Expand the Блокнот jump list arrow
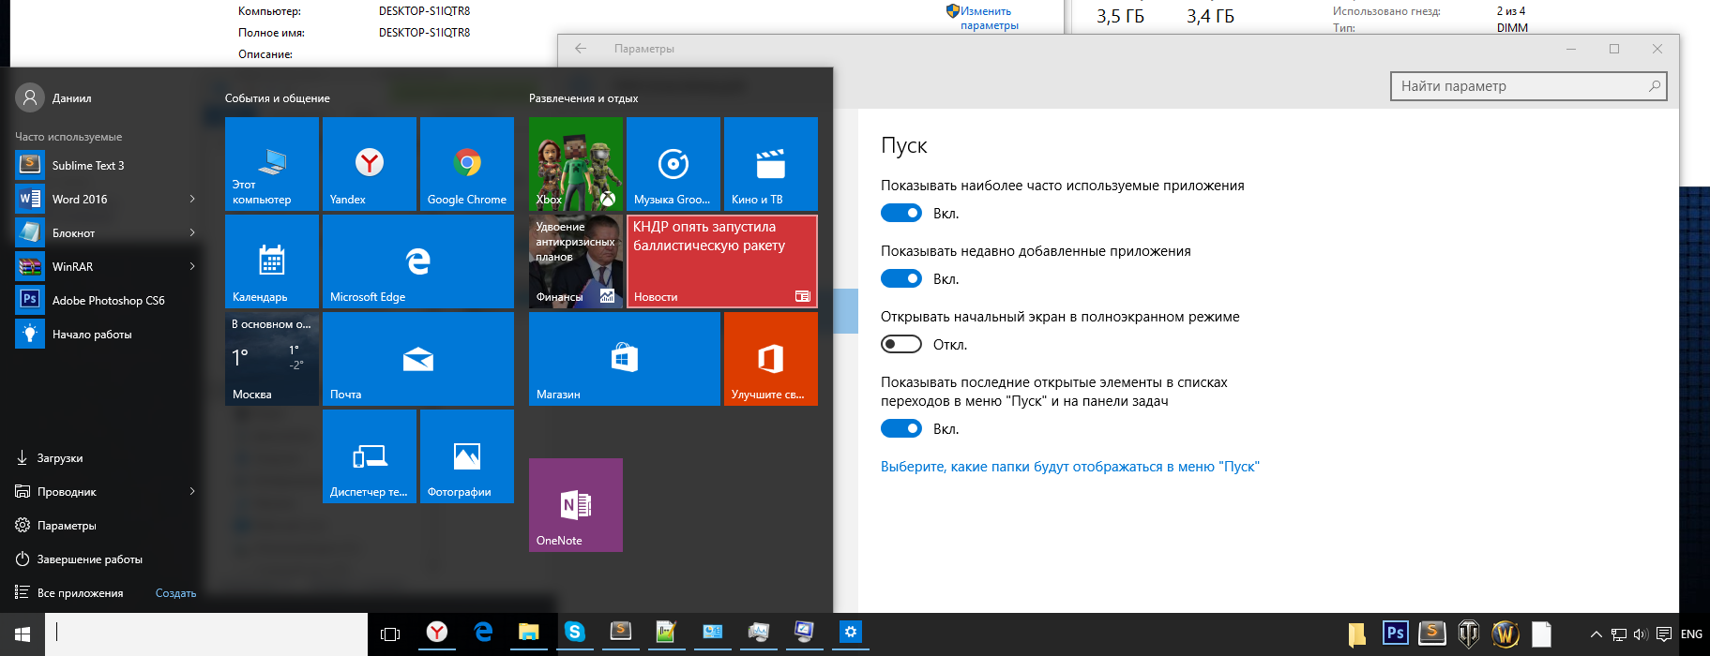The height and width of the screenshot is (656, 1710). 192,232
